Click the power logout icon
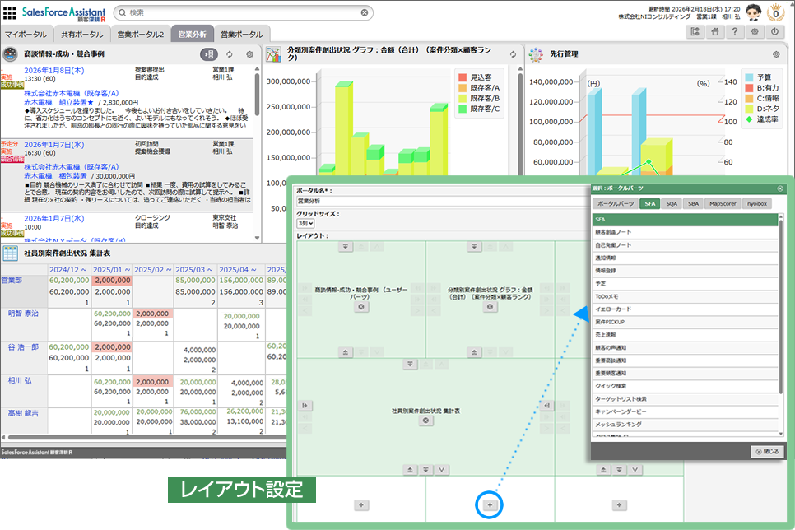This screenshot has width=795, height=530. coord(774,32)
